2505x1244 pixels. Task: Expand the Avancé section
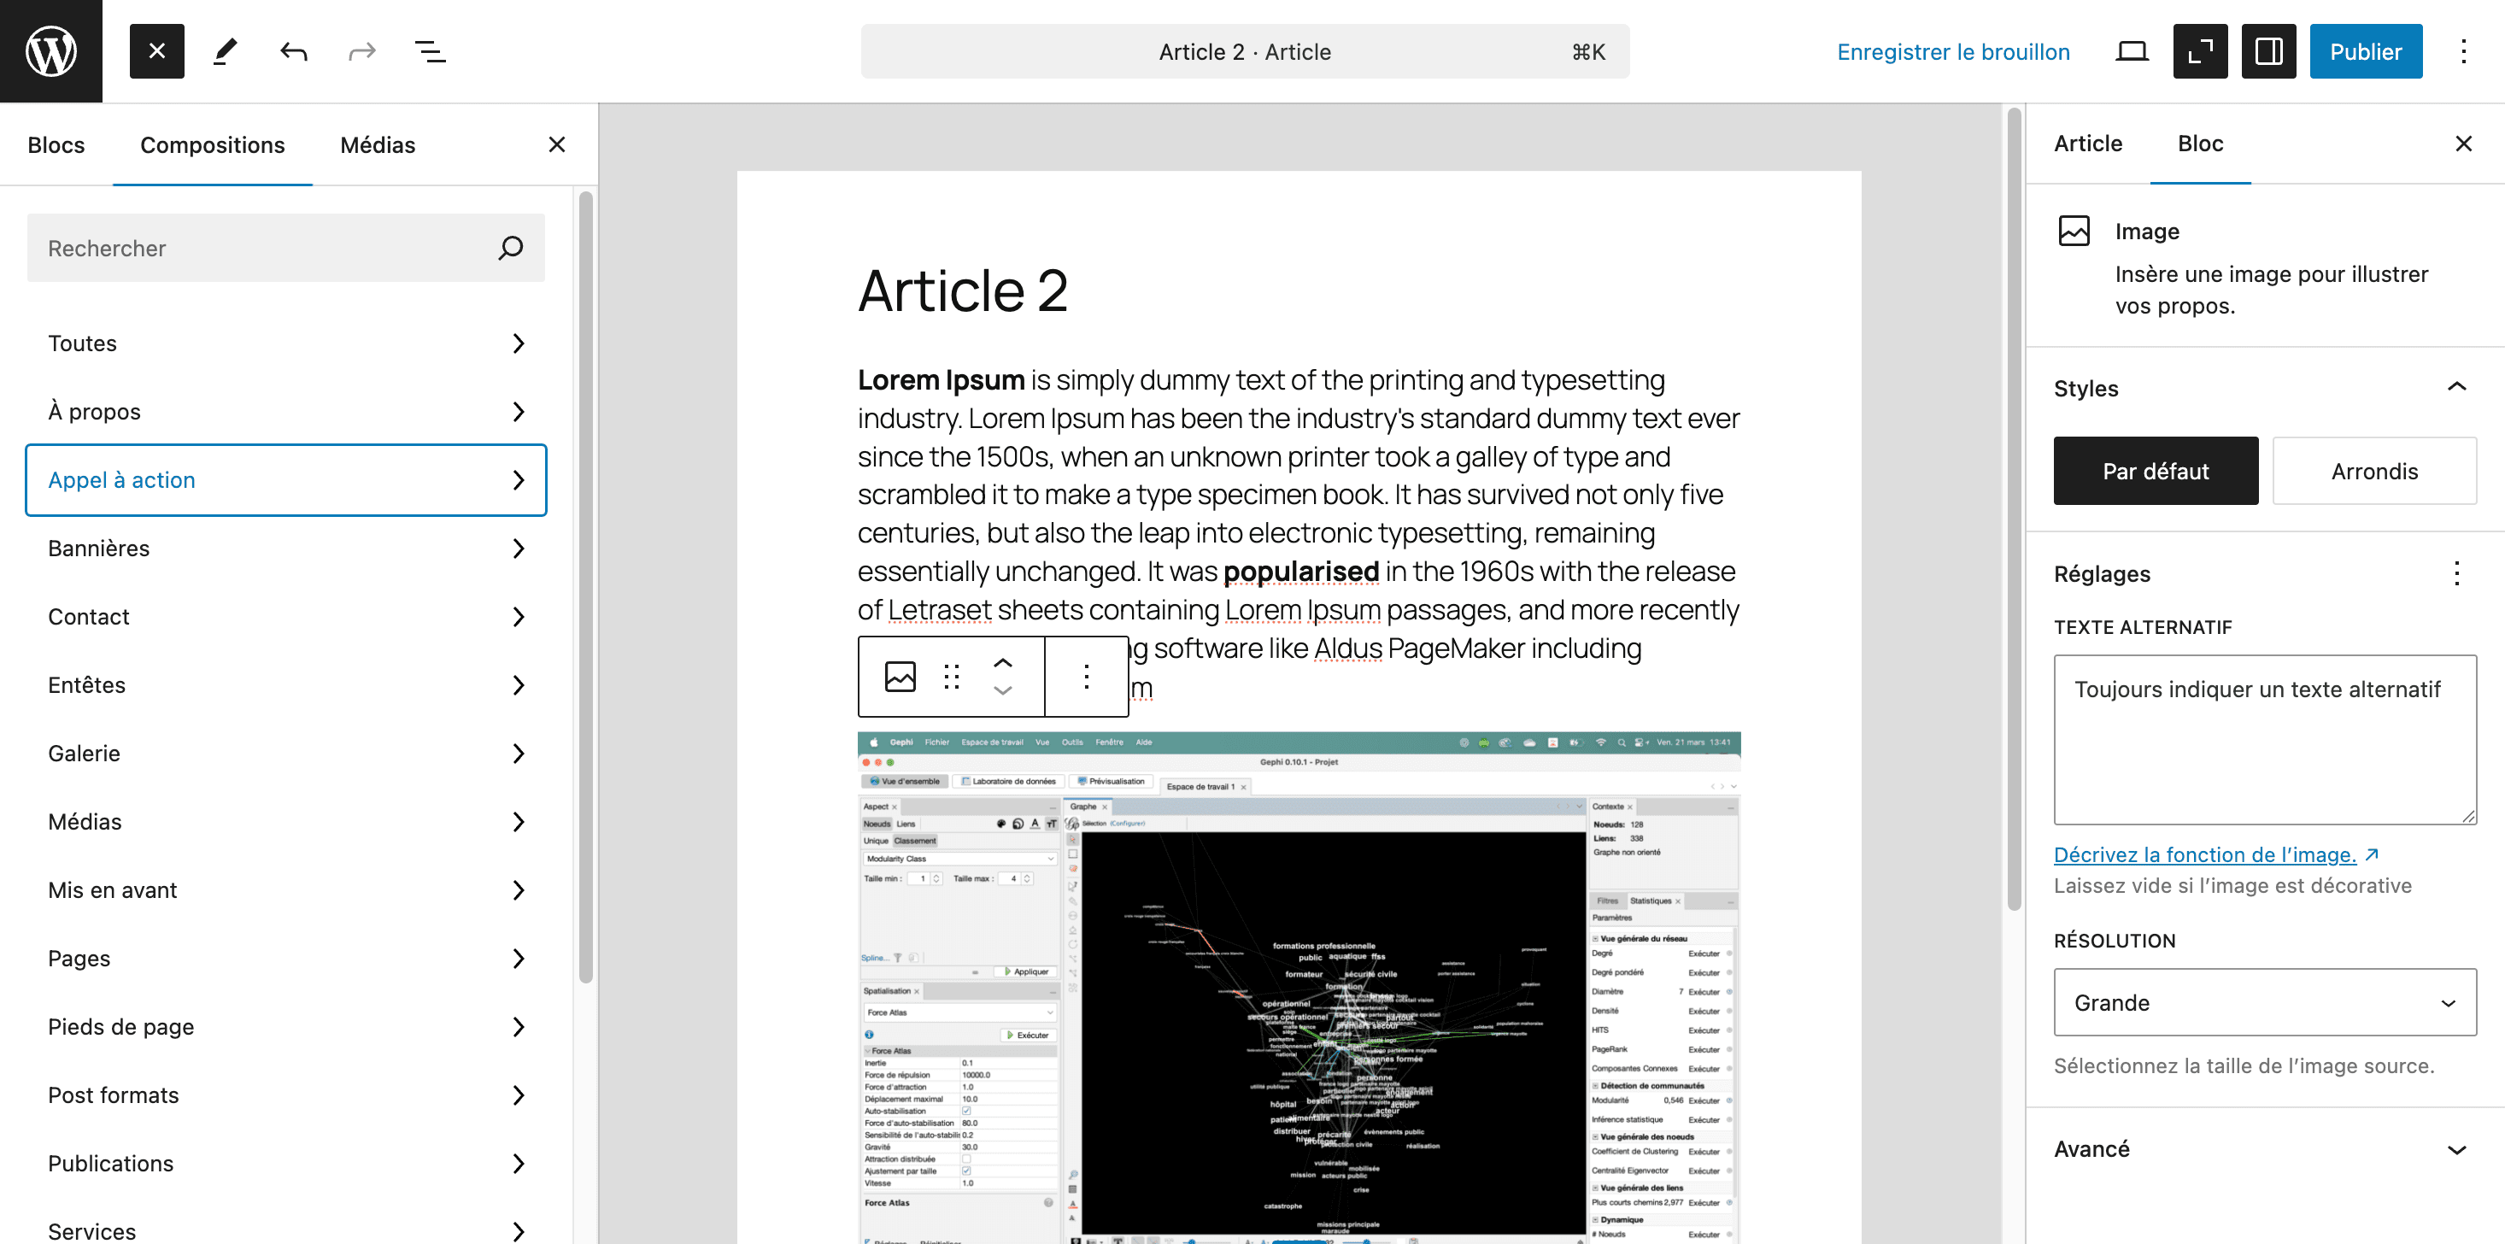point(2265,1148)
